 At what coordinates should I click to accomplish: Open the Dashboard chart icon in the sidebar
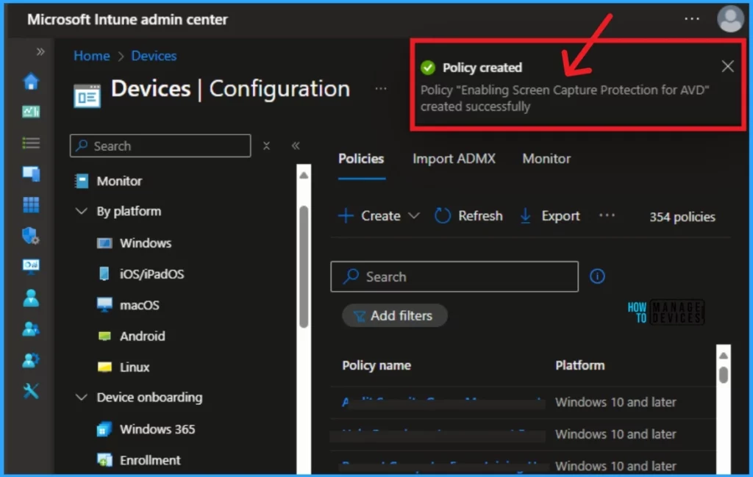click(31, 112)
